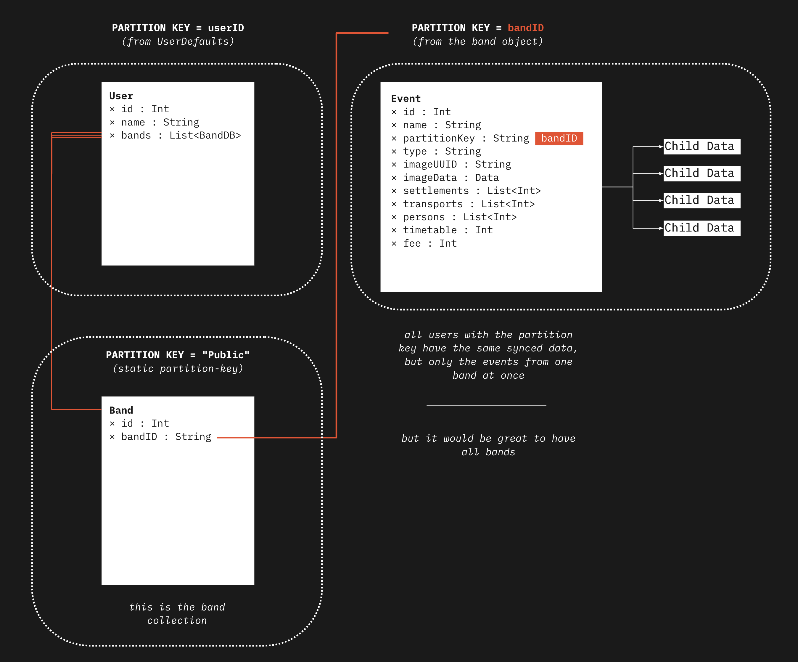Viewport: 798px width, 662px height.
Task: Select the fourth Child Data box
Action: (x=702, y=228)
